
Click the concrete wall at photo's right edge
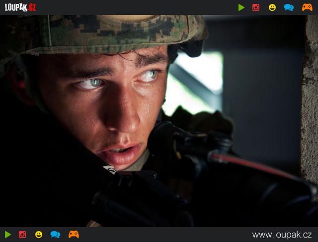click(309, 98)
